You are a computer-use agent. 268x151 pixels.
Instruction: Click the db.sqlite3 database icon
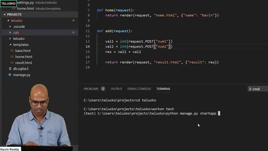pyautogui.click(x=10, y=69)
